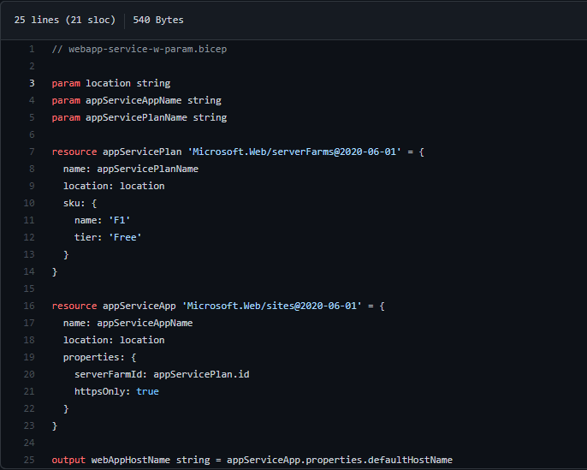Click line number 21 beside httpsOnly

(x=30, y=391)
